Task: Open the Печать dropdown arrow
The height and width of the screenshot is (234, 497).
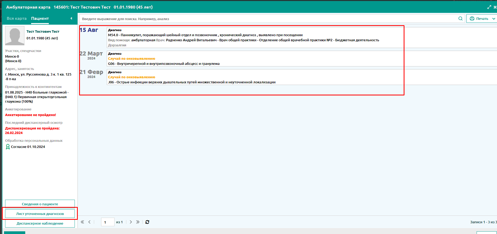Action: coord(494,19)
